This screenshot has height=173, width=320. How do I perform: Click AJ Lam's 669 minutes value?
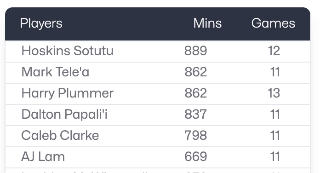point(196,156)
